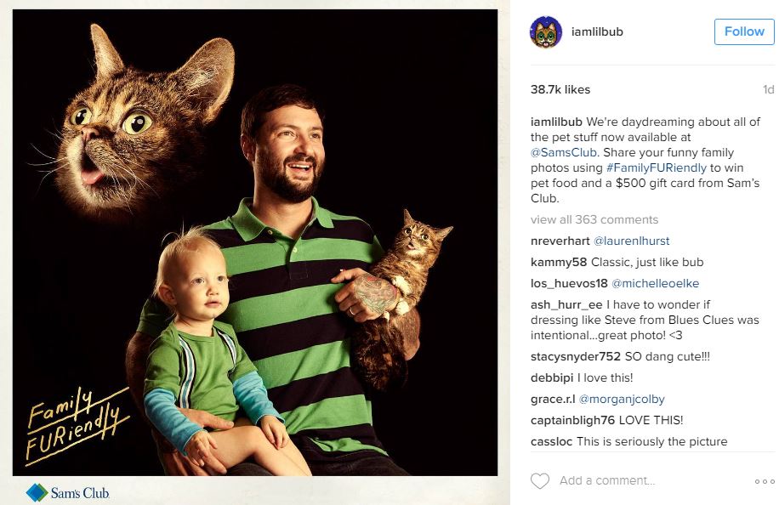
Task: Click the 1d post timestamp
Action: [768, 90]
